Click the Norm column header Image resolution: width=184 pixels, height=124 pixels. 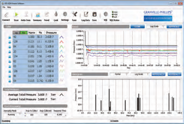tap(32, 33)
